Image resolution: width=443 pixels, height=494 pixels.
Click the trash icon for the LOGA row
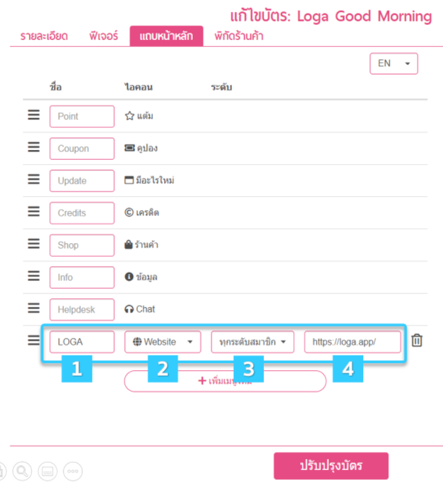[x=417, y=340]
